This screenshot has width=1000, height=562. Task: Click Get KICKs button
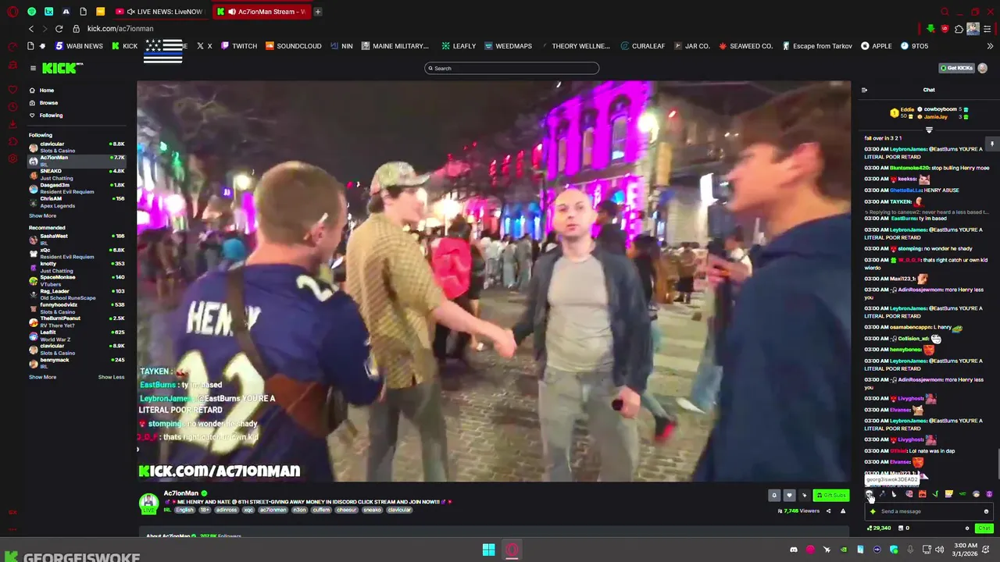click(958, 69)
